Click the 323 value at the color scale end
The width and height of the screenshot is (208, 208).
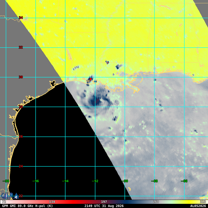click(203, 202)
